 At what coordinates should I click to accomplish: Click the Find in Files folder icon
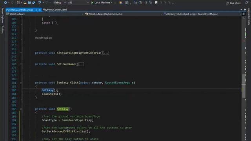[x=121, y=3]
